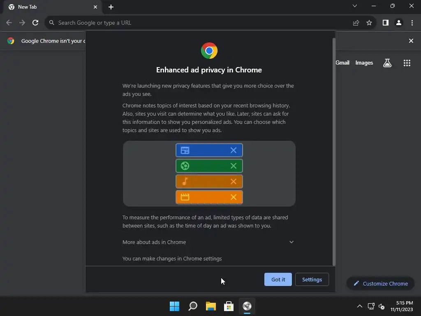Go back to previous page

point(9,23)
